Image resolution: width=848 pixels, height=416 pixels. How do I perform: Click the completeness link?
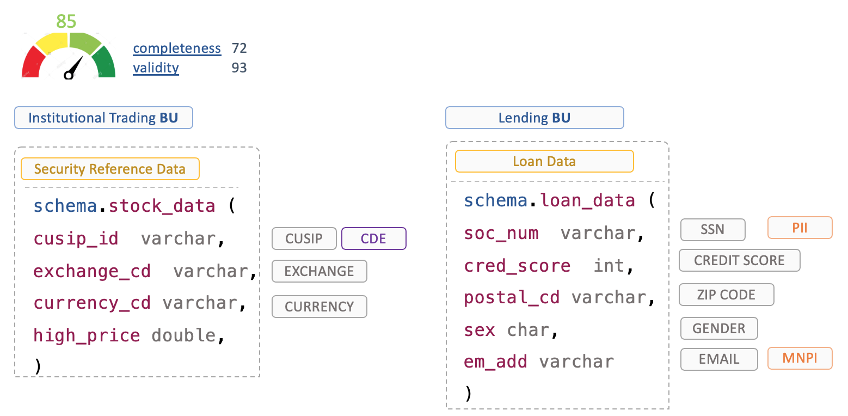click(x=177, y=48)
